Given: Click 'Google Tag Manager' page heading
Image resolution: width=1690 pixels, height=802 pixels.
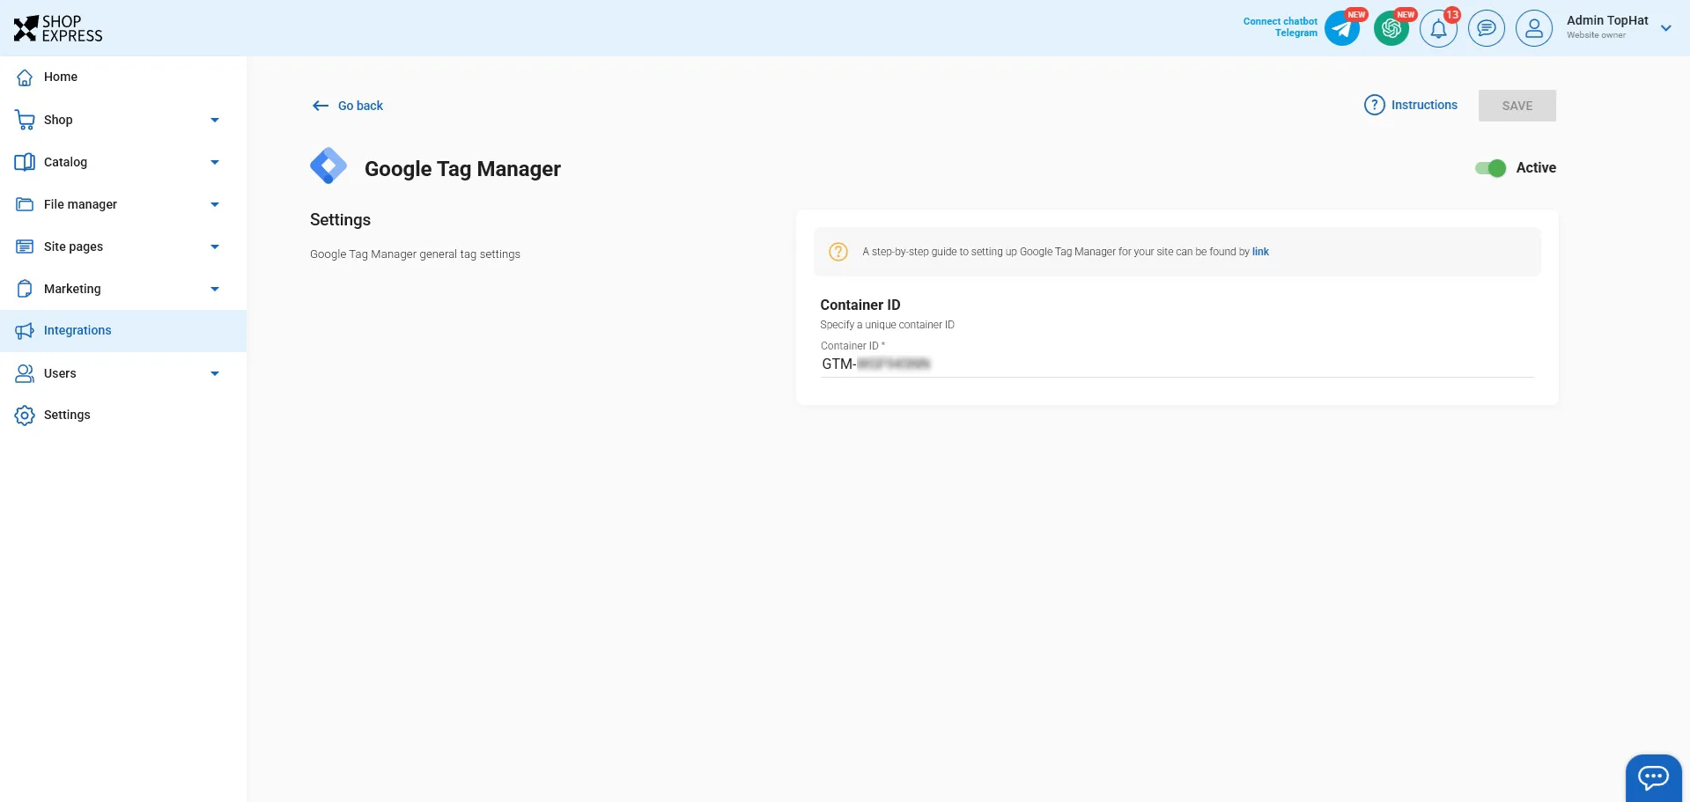Looking at the screenshot, I should [462, 169].
